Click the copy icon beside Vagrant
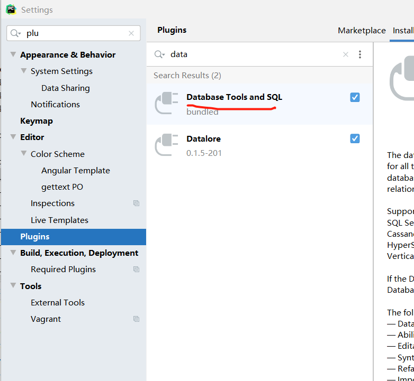The image size is (414, 381). pos(136,319)
